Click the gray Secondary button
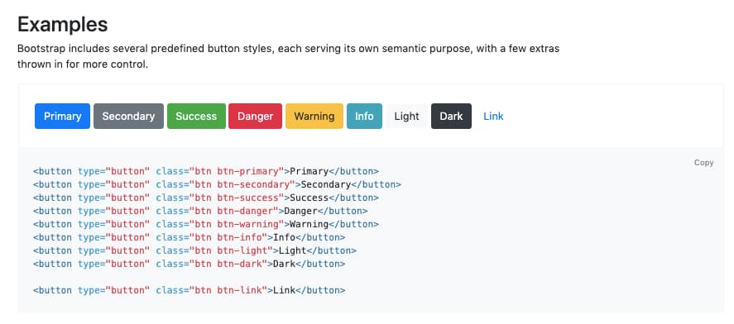The image size is (734, 324). pos(129,116)
